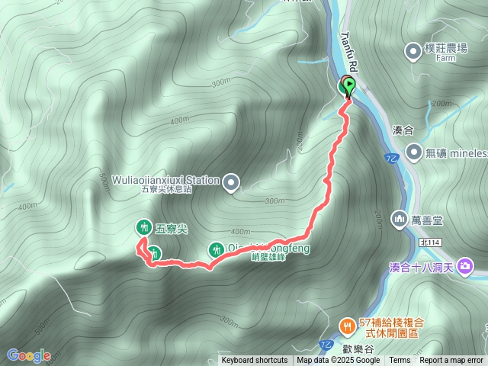Open the Wuliaojianxiuxi Station pin

231,182
